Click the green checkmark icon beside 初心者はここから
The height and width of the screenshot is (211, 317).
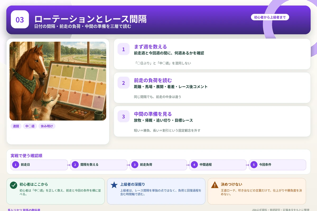point(13,185)
